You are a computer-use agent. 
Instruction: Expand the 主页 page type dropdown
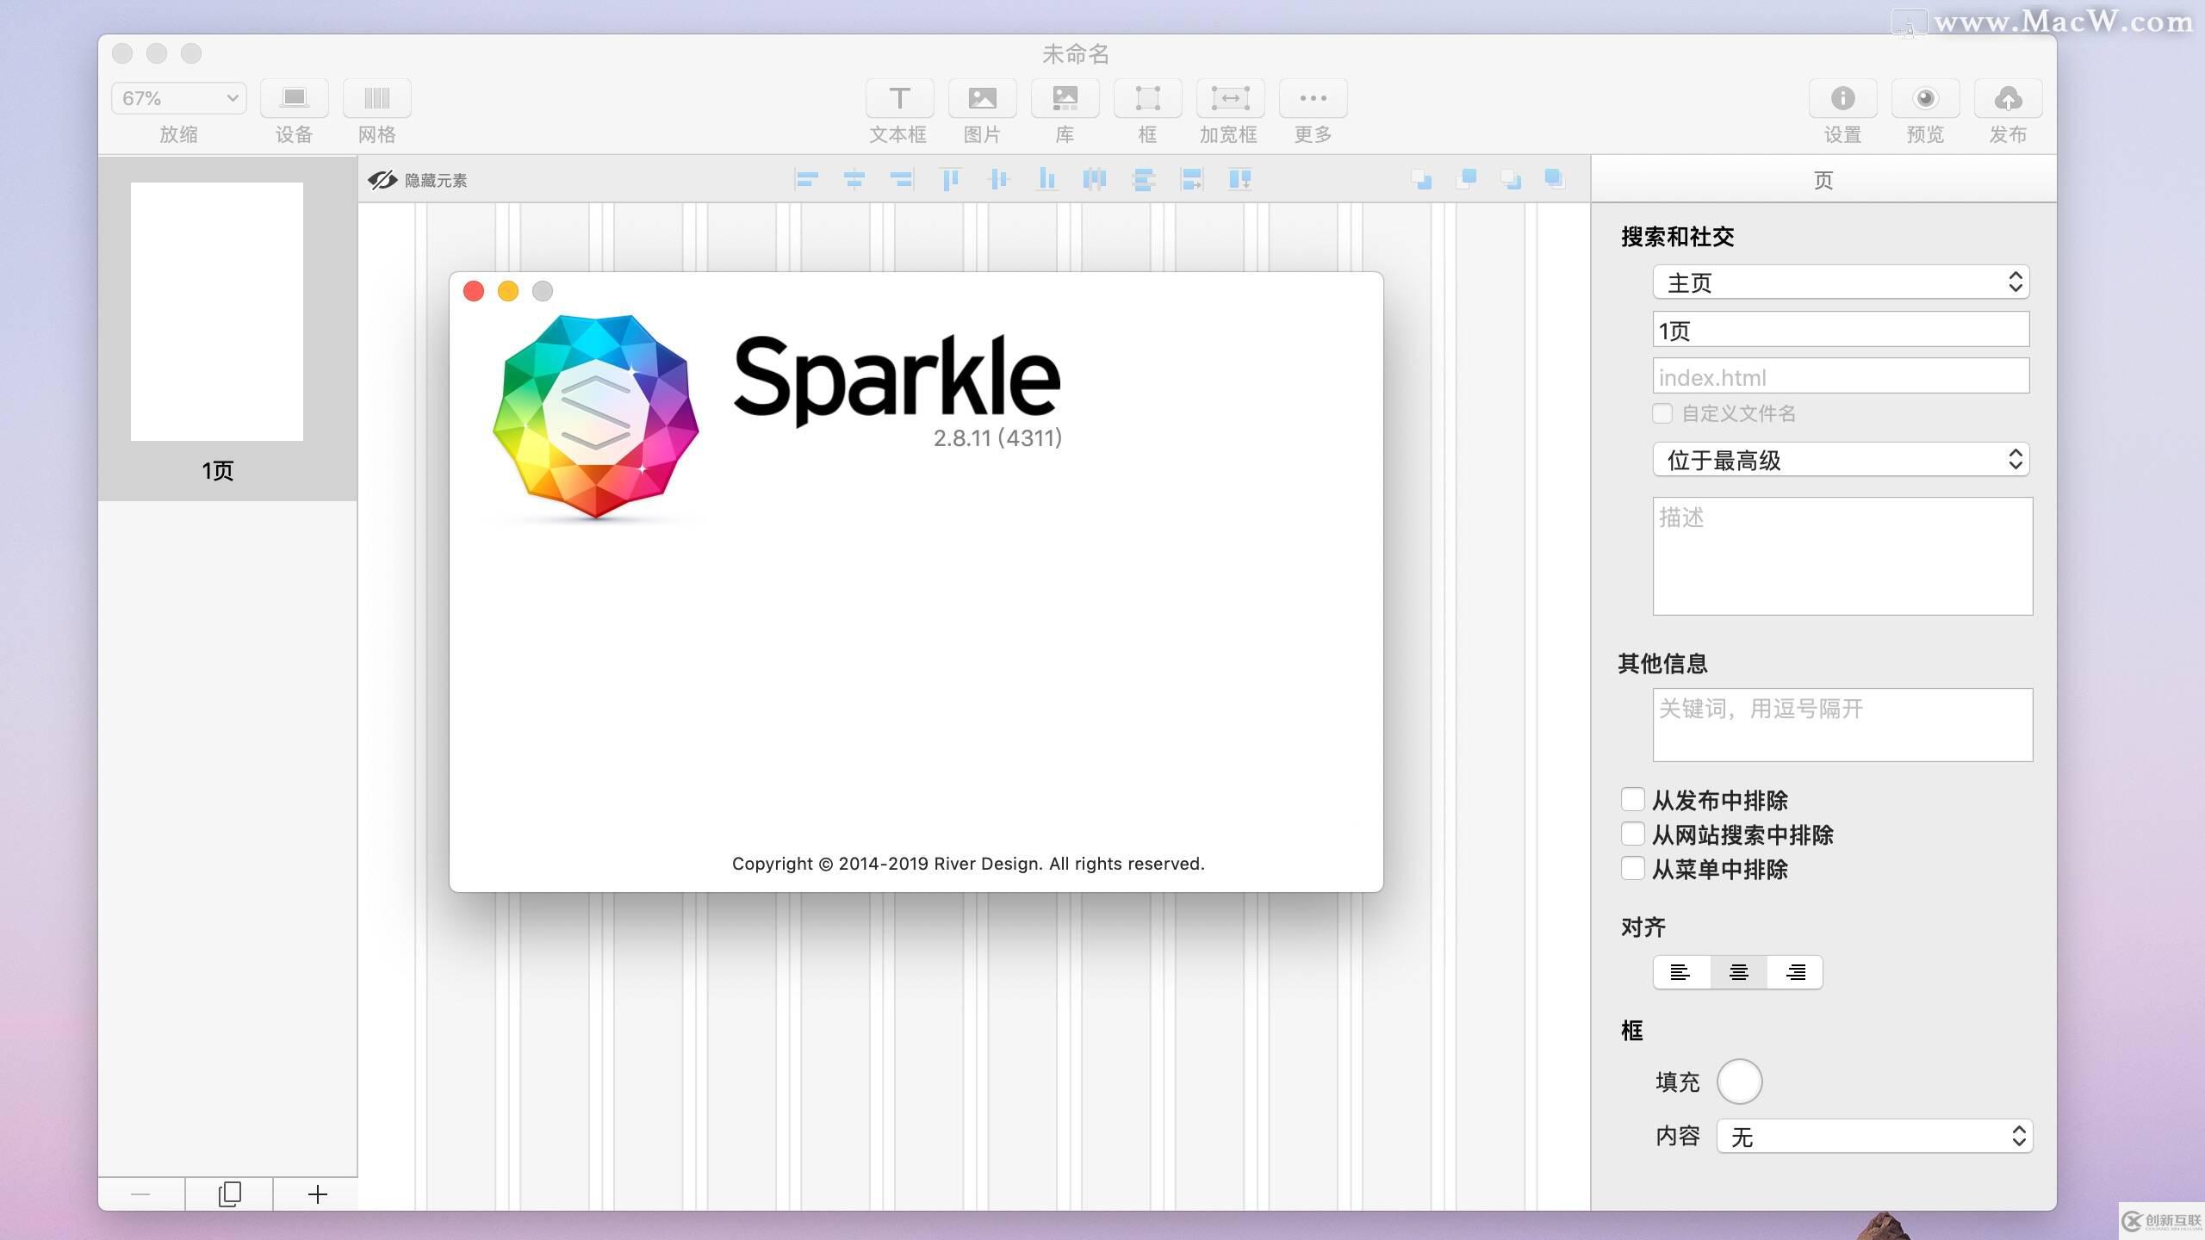[1841, 282]
